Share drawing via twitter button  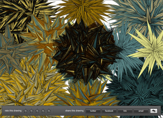pyautogui.click(x=93, y=111)
